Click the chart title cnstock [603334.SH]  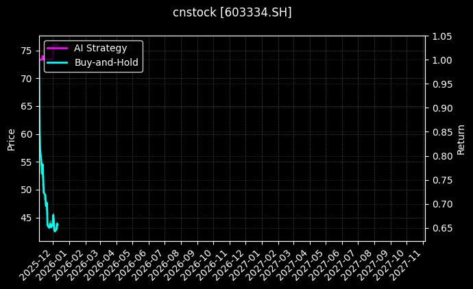coord(232,12)
